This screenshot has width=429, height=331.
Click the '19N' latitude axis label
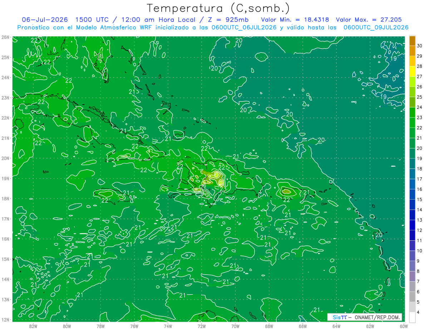5,178
